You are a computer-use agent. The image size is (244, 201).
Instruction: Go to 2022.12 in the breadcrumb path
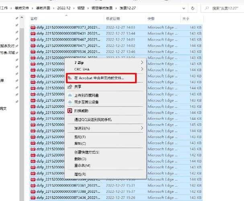pyautogui.click(x=64, y=8)
